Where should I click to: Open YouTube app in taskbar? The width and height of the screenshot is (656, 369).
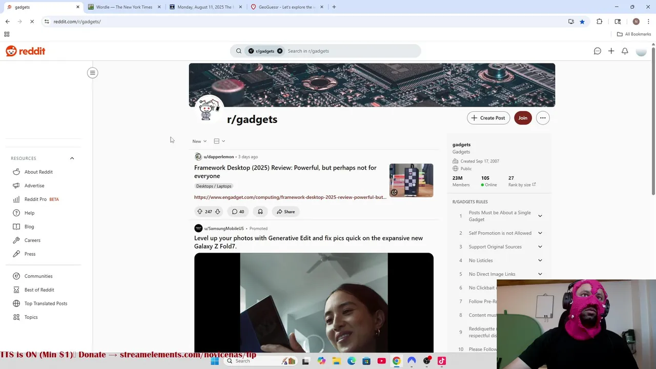pos(381,361)
